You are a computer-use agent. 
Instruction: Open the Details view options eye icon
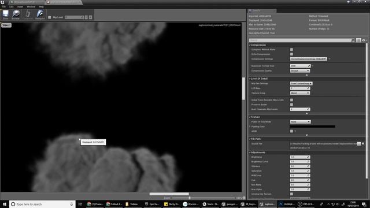click(365, 40)
